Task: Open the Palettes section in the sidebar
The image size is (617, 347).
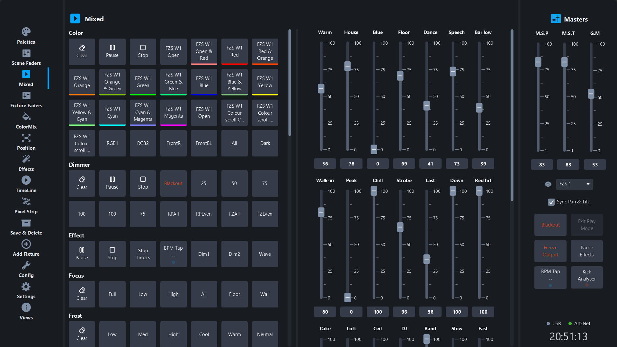Action: (x=26, y=36)
